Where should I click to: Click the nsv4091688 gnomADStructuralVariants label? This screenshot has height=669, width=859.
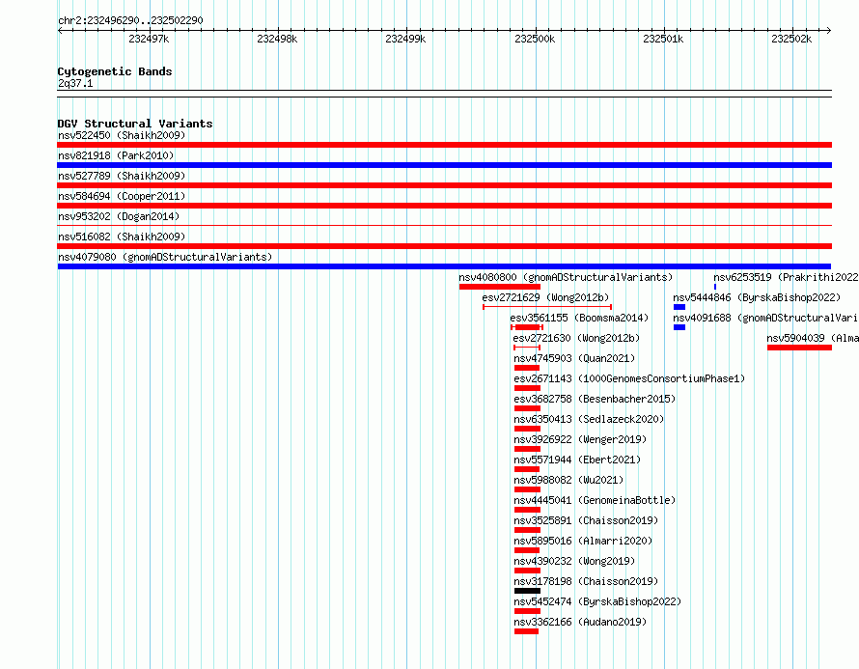766,318
